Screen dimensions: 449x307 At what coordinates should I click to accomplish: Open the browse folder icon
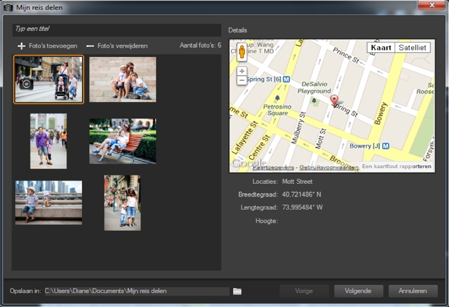237,291
